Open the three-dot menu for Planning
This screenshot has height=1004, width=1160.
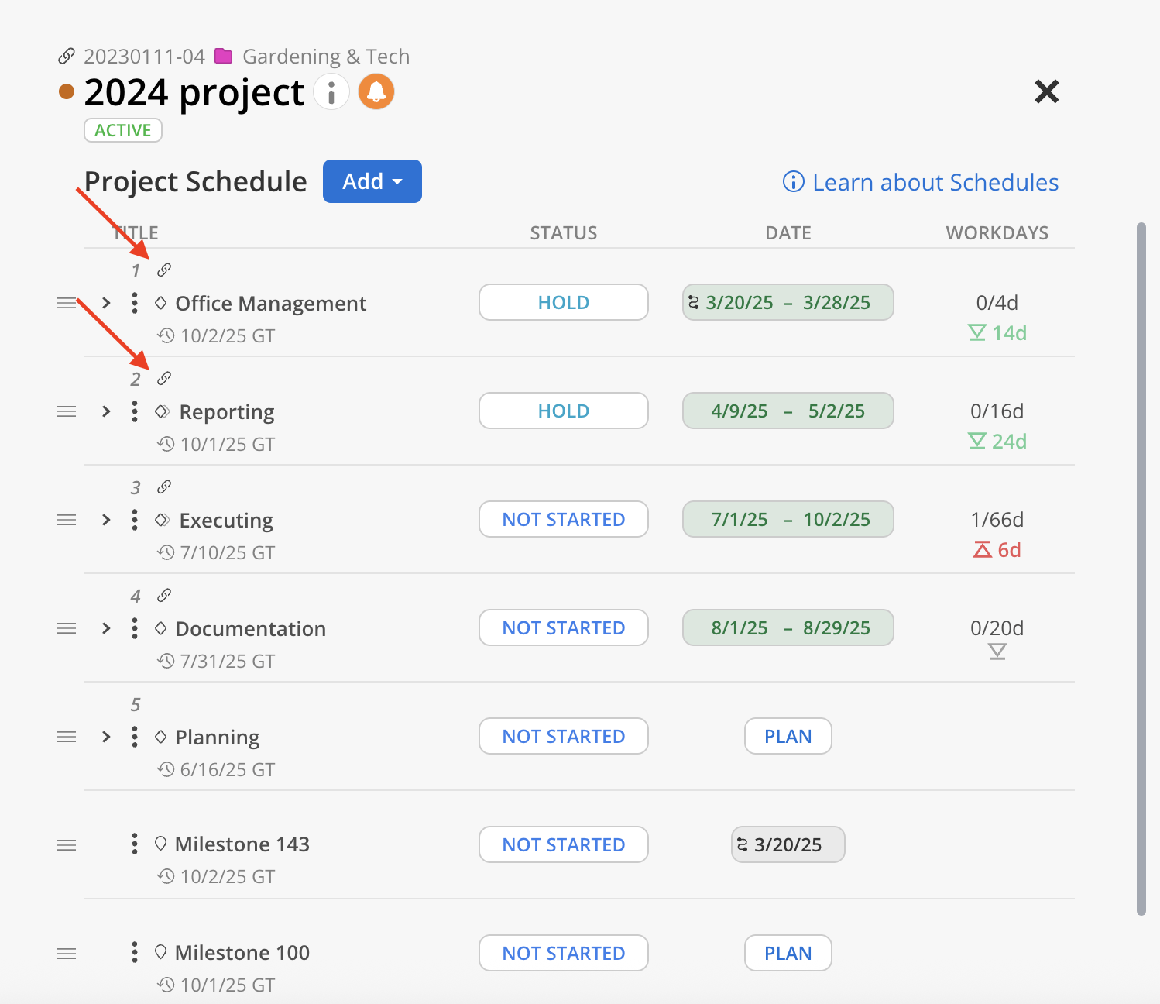135,737
